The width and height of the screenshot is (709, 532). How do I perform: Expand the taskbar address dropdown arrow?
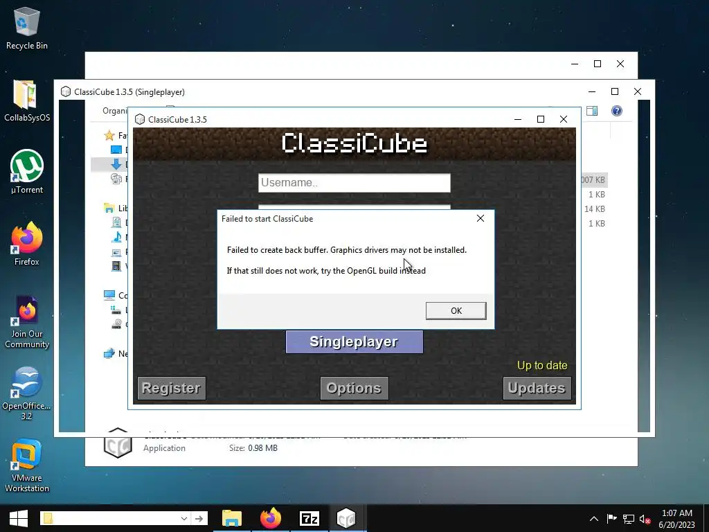coord(183,518)
